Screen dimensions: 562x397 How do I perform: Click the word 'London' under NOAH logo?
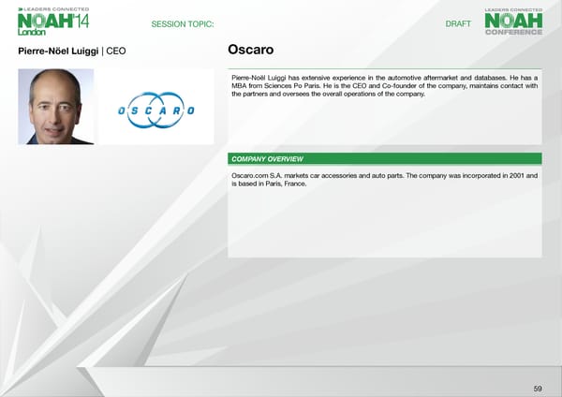click(32, 32)
